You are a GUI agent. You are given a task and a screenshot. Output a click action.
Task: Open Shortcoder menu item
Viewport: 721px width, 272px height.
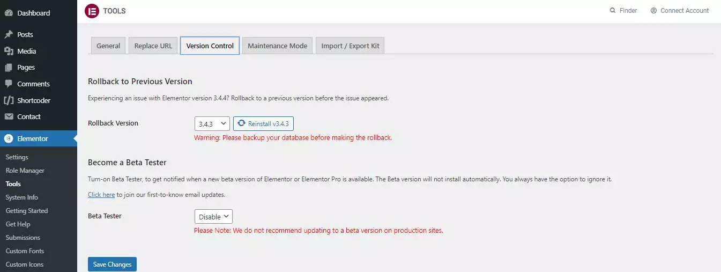tap(39, 100)
